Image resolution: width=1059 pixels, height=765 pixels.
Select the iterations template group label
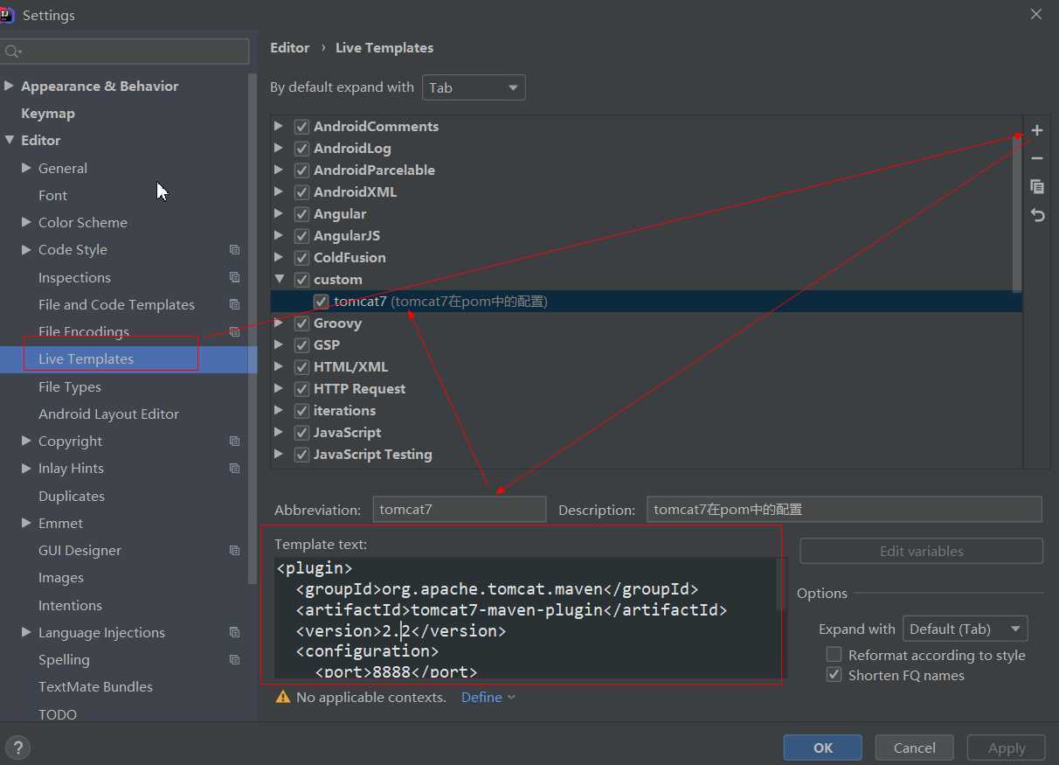[x=344, y=411]
